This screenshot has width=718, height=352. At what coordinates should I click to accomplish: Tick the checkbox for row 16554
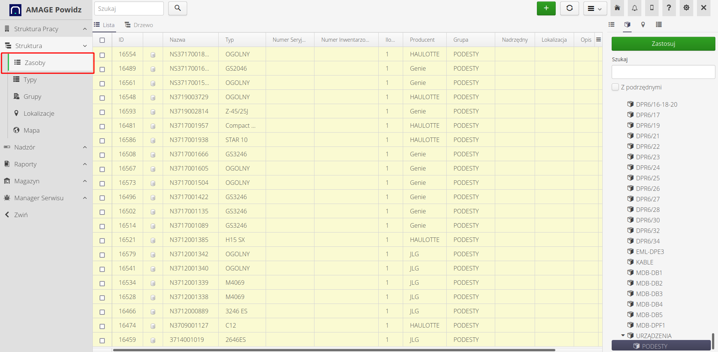click(x=102, y=55)
